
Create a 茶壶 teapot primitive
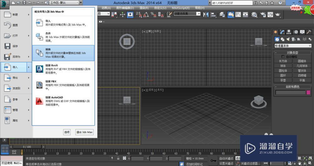click(x=283, y=80)
